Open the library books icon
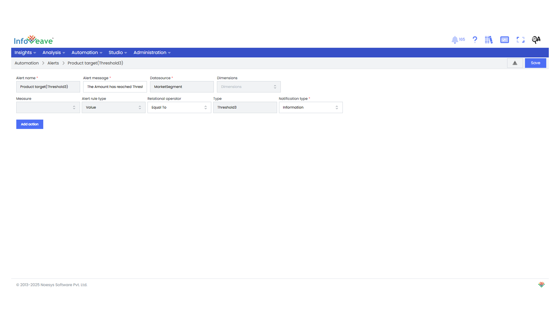 [489, 40]
